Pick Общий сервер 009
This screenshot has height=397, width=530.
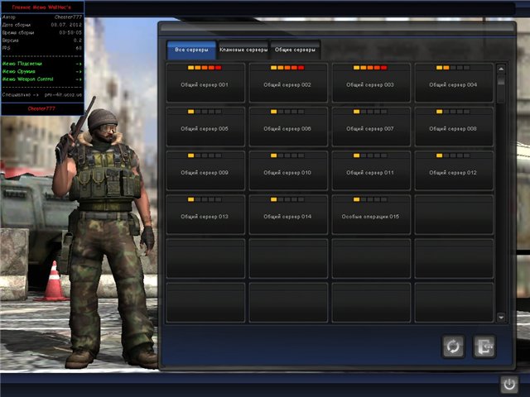click(205, 170)
